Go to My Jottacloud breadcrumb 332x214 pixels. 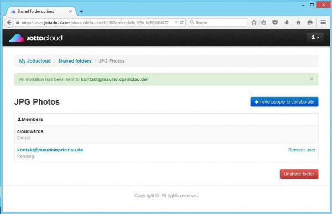coord(35,61)
